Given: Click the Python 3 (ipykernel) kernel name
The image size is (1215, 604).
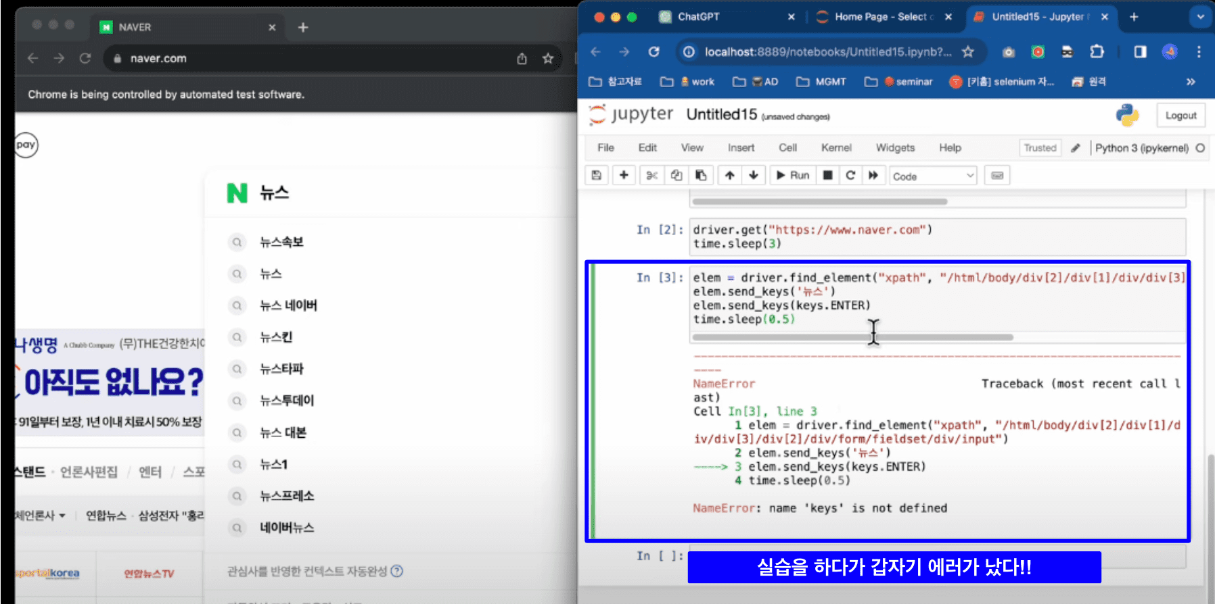Looking at the screenshot, I should [1141, 148].
